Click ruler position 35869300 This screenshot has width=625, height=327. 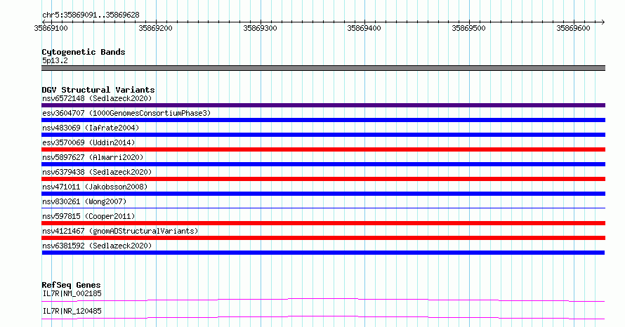coord(261,28)
